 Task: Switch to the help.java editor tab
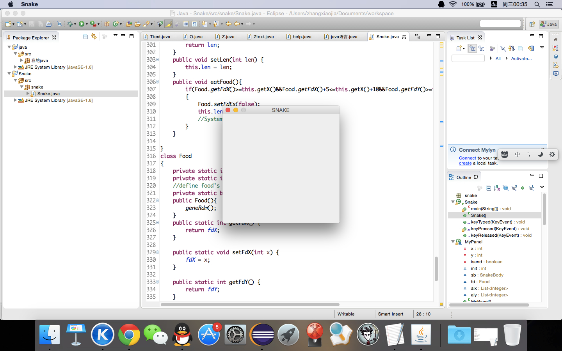(302, 37)
